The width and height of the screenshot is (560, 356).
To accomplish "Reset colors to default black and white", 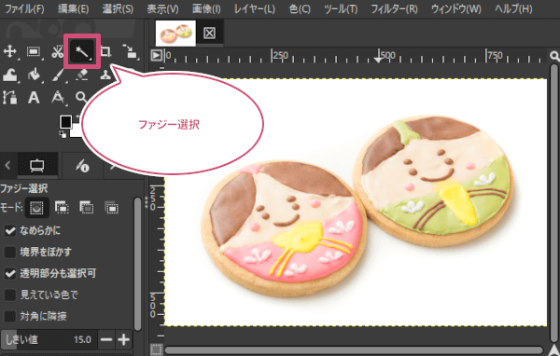I will click(63, 134).
